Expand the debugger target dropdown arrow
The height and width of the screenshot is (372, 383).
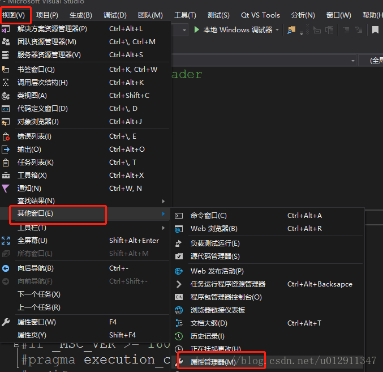[277, 30]
